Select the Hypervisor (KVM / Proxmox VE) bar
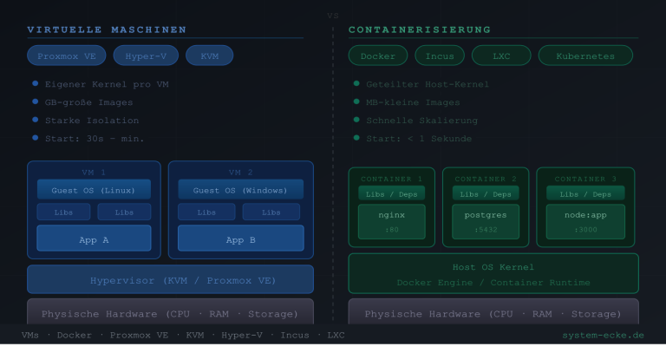The width and height of the screenshot is (666, 353). 170,279
